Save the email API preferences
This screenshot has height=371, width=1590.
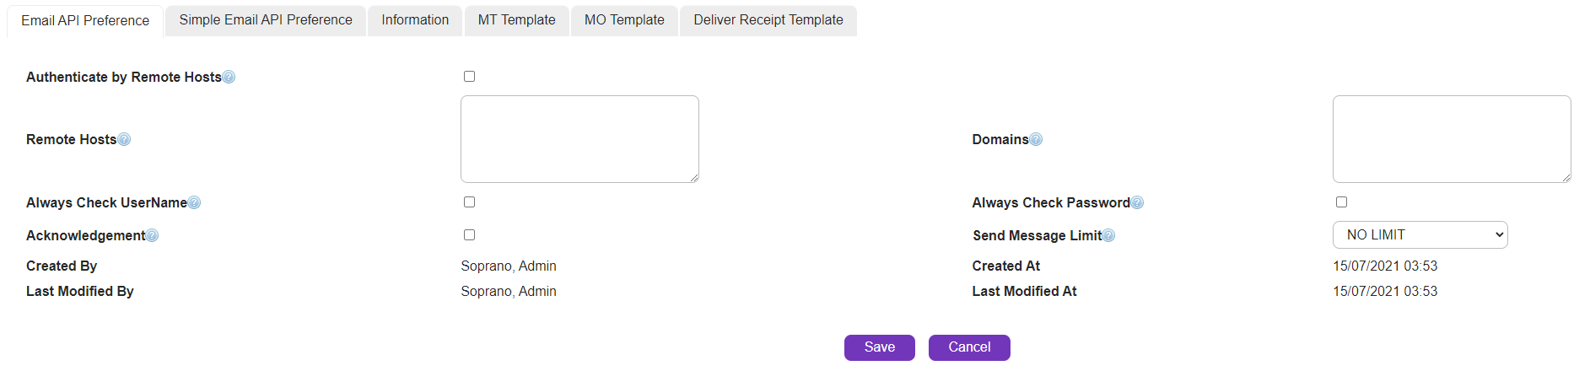pyautogui.click(x=879, y=347)
